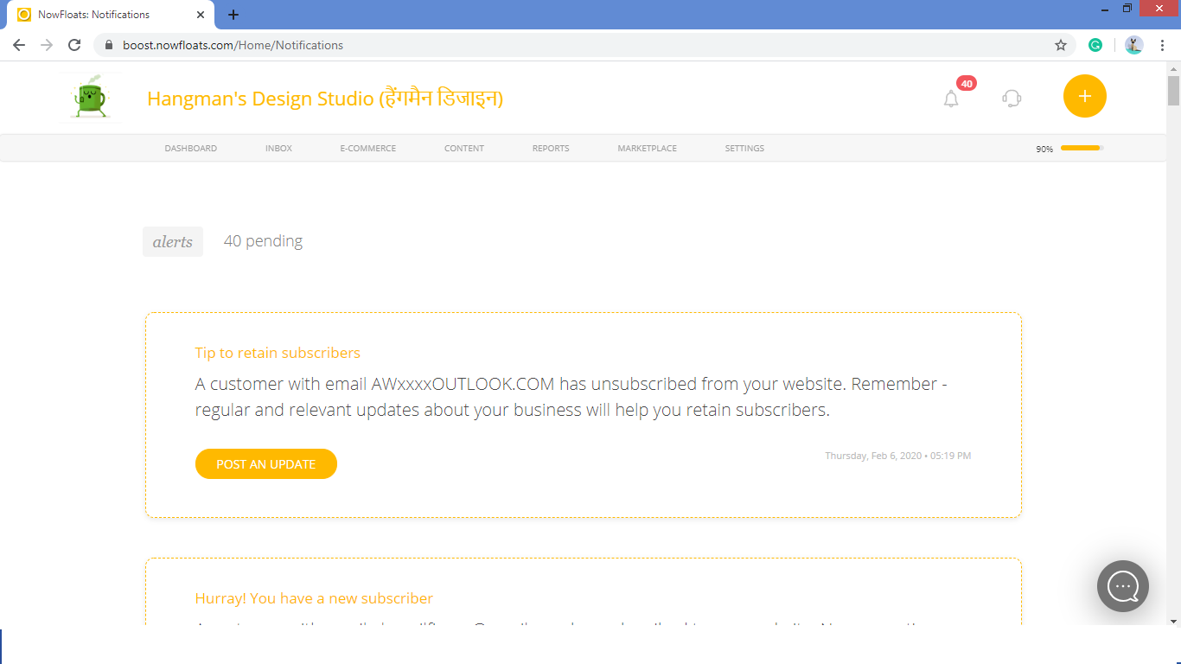Go forward in browser history
The width and height of the screenshot is (1181, 664).
47,45
